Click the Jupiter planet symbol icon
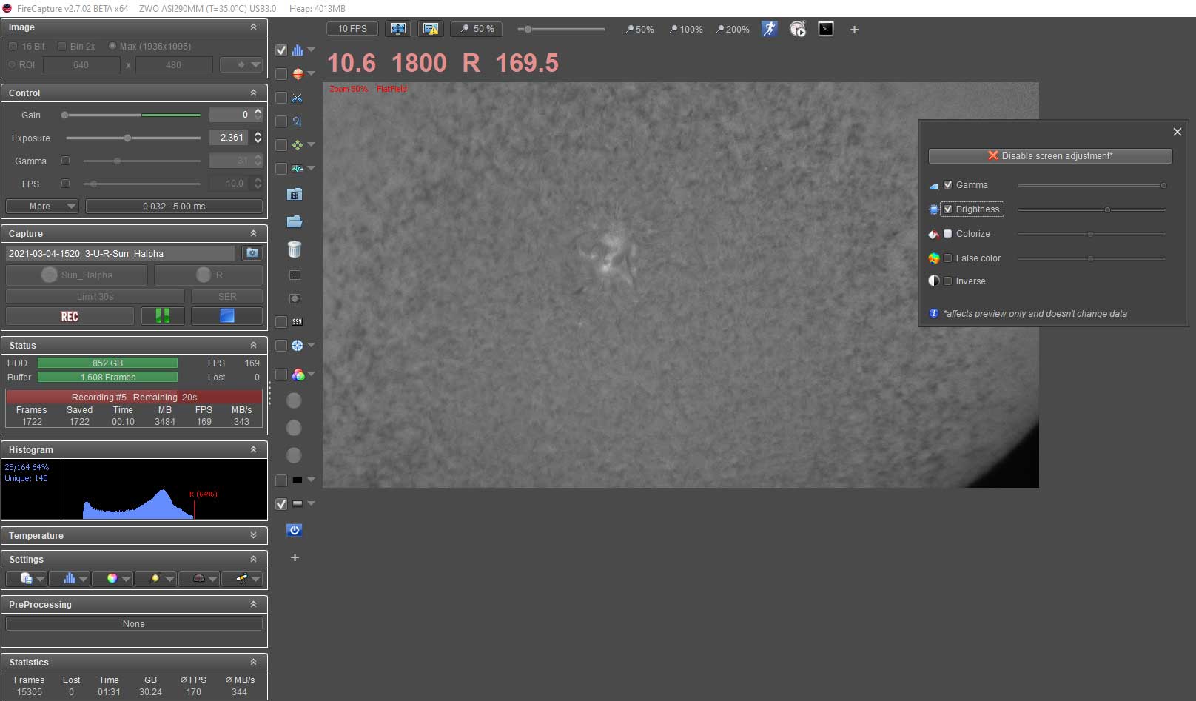The image size is (1196, 701). coord(298,121)
